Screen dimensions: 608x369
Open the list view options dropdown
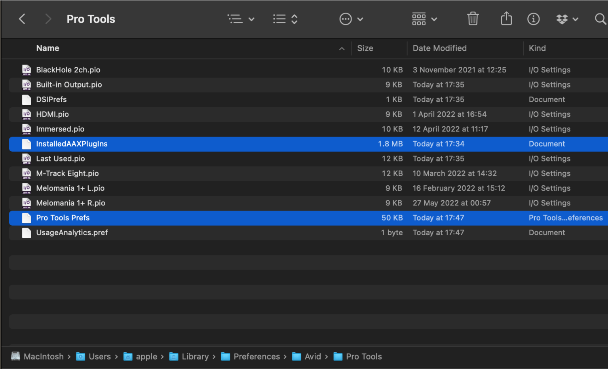241,19
